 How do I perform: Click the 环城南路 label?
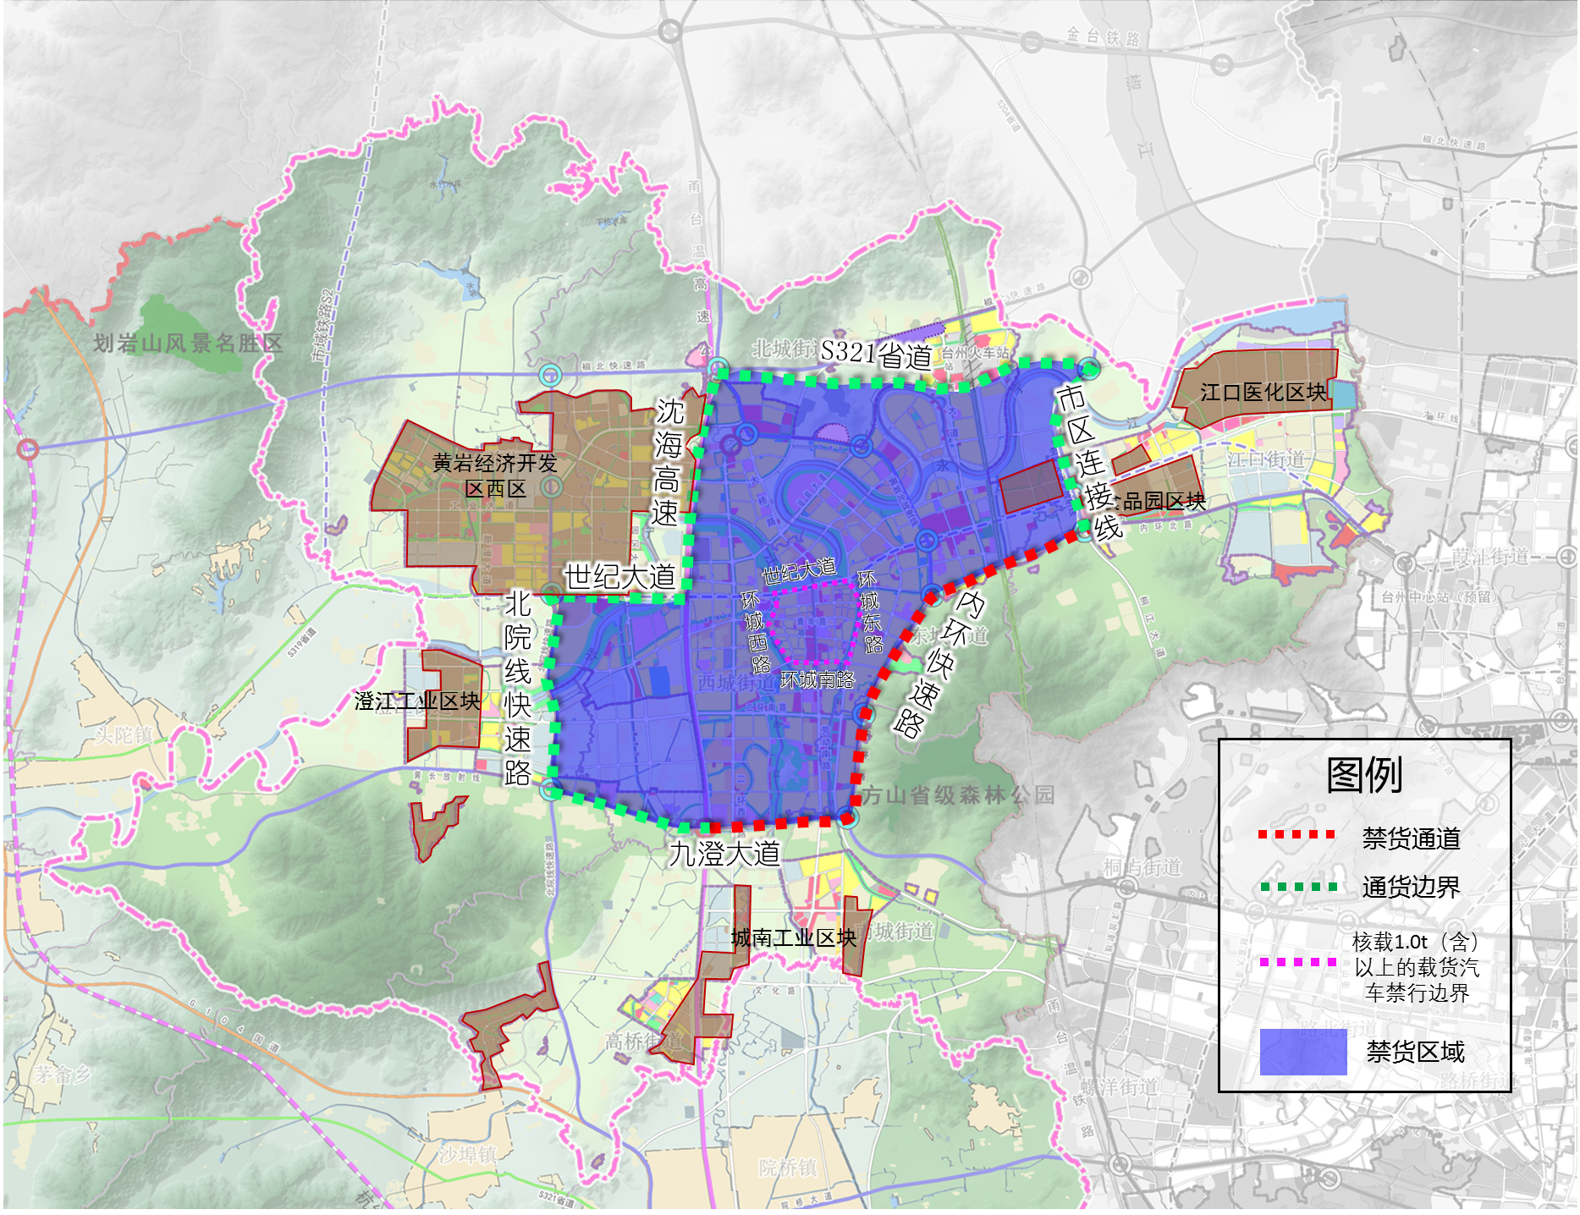click(x=817, y=680)
